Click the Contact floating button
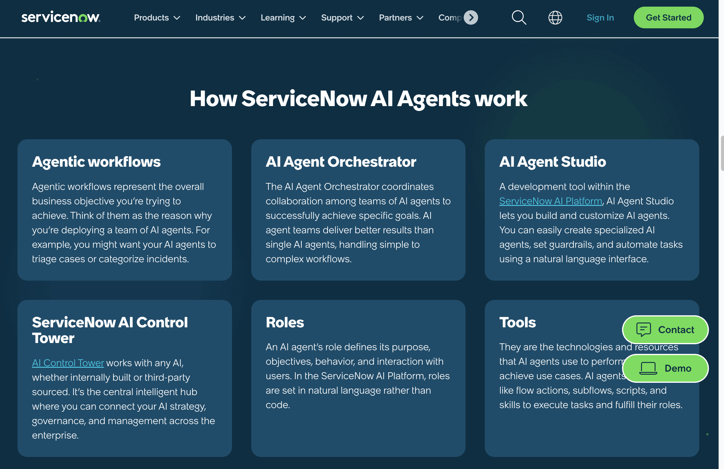This screenshot has height=469, width=724. (x=676, y=329)
